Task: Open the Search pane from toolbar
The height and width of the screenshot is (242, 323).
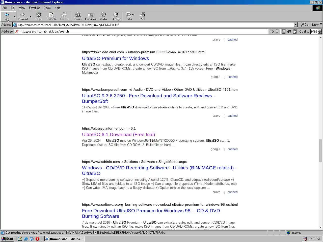Action: (x=78, y=16)
